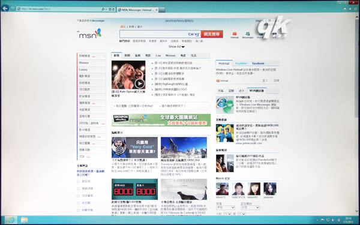Select the last visible poll radio option

[x=78, y=211]
